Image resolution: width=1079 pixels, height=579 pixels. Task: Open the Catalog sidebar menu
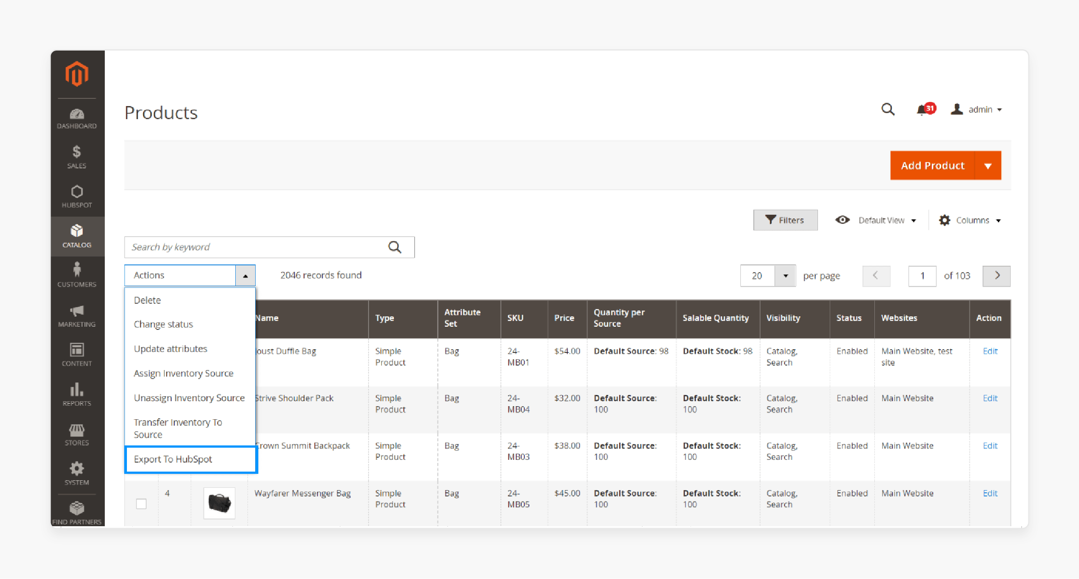click(x=77, y=236)
